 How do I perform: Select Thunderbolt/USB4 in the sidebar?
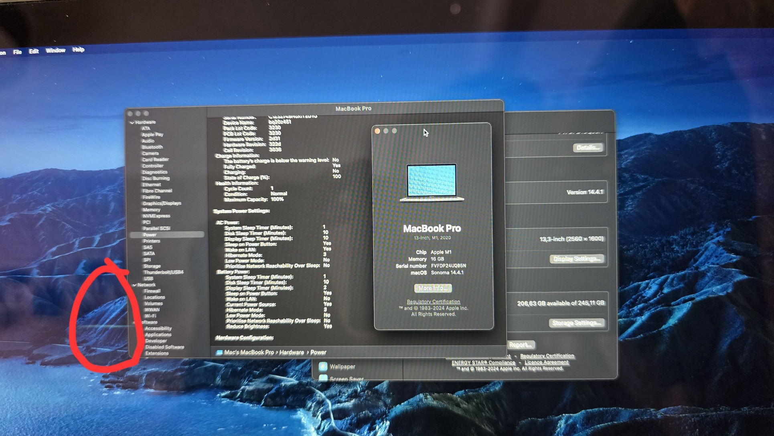164,272
